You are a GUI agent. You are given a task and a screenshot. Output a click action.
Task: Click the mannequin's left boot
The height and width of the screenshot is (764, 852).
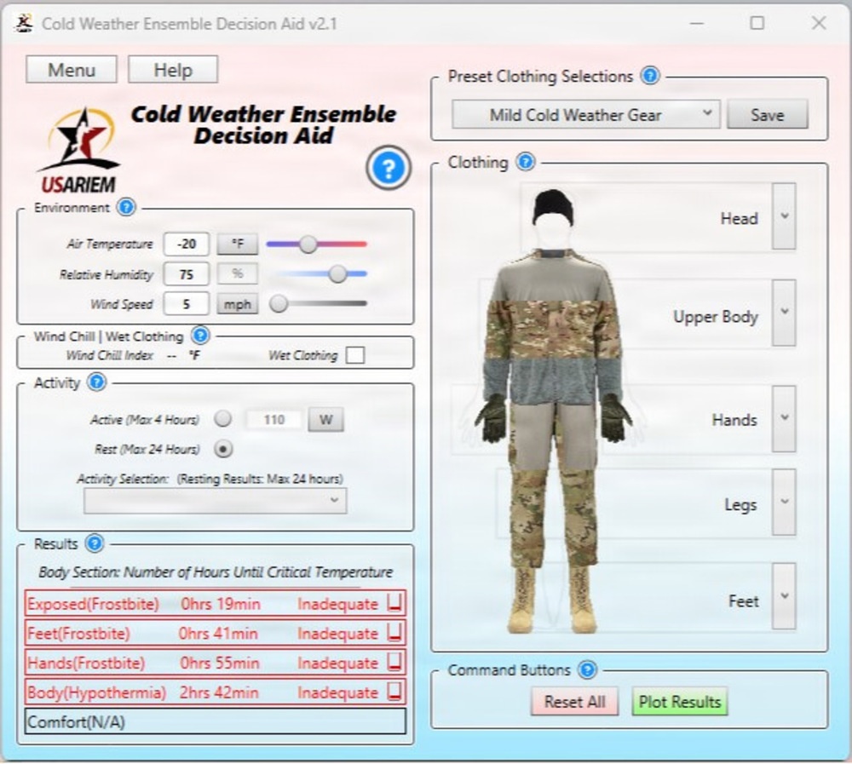click(586, 600)
